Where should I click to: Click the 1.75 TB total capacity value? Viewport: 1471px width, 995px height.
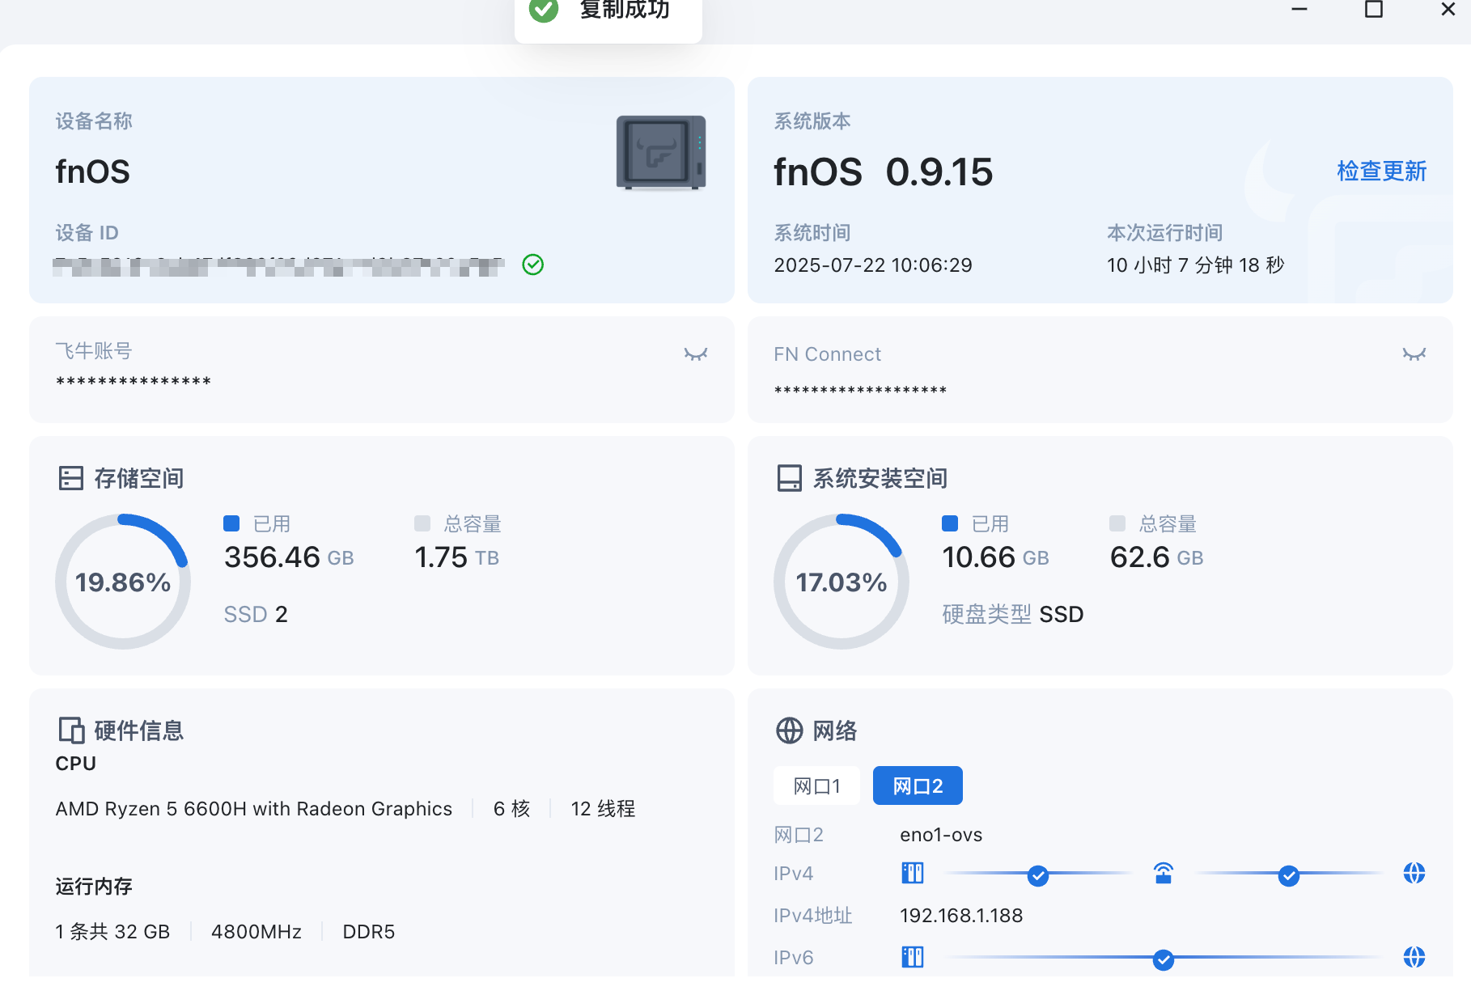pyautogui.click(x=456, y=557)
